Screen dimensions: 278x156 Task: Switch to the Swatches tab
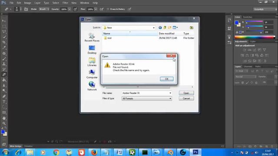pyautogui.click(x=248, y=17)
